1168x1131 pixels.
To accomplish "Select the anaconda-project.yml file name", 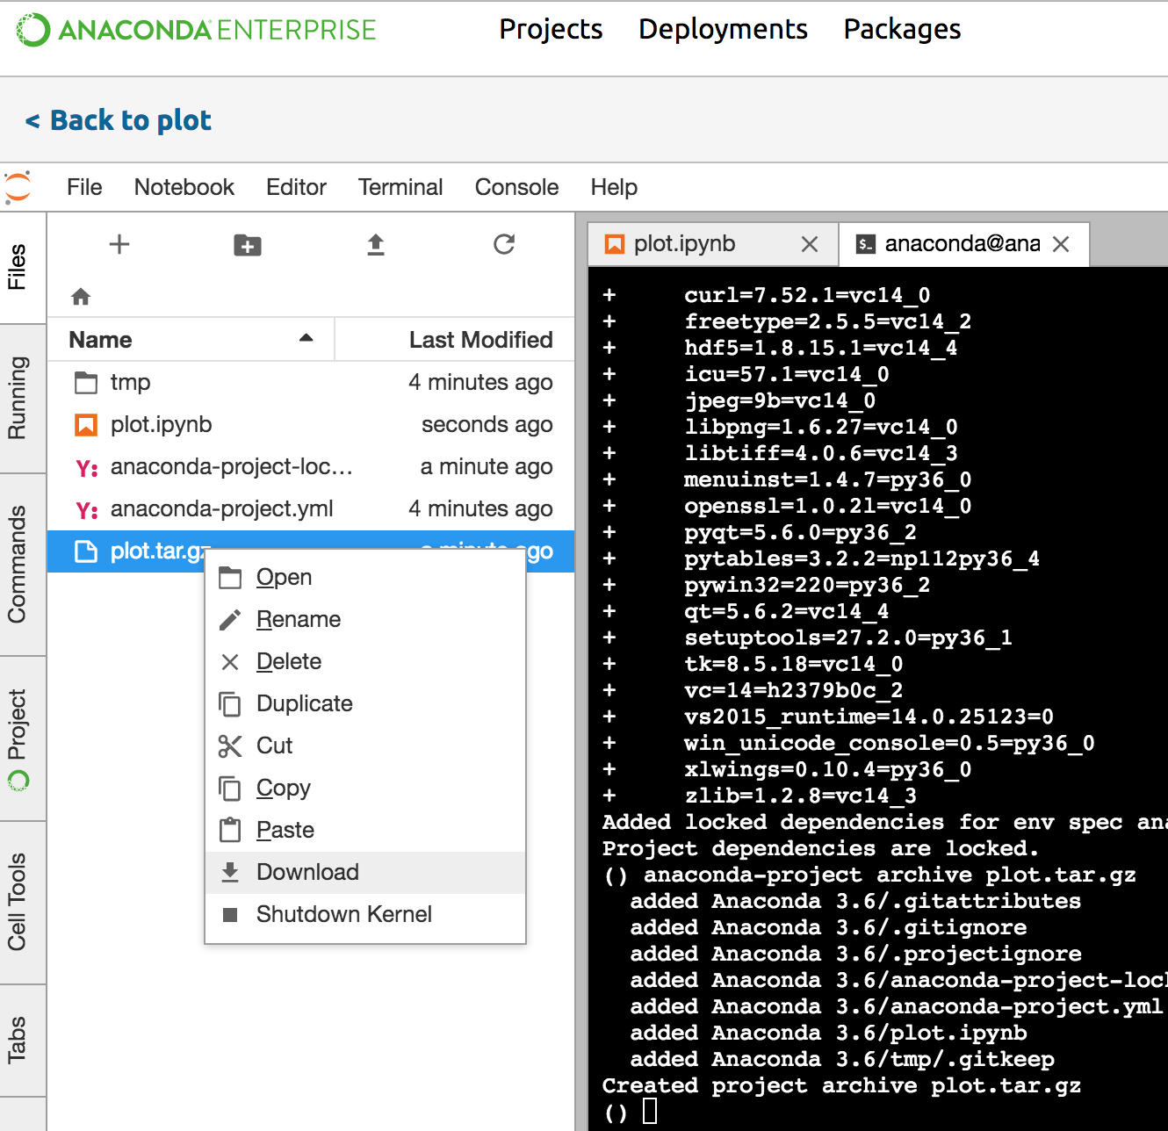I will [x=222, y=509].
